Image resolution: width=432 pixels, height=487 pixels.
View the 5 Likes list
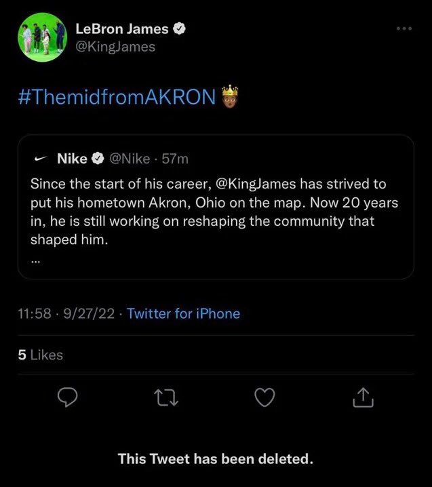click(x=41, y=355)
